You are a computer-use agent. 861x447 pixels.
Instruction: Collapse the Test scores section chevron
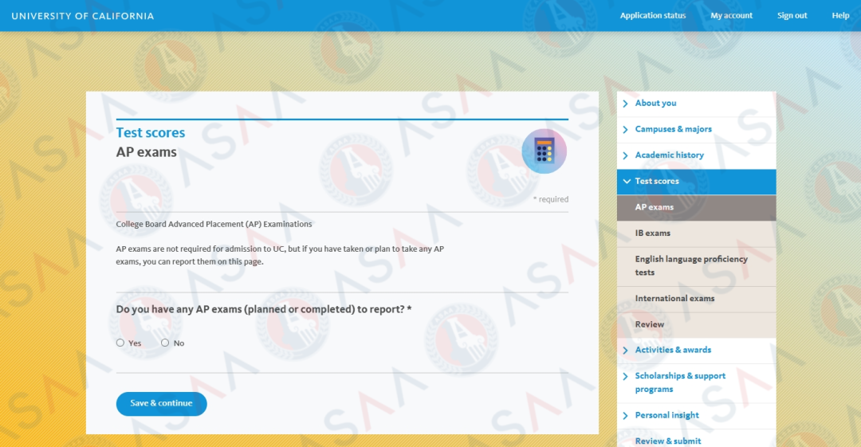627,182
